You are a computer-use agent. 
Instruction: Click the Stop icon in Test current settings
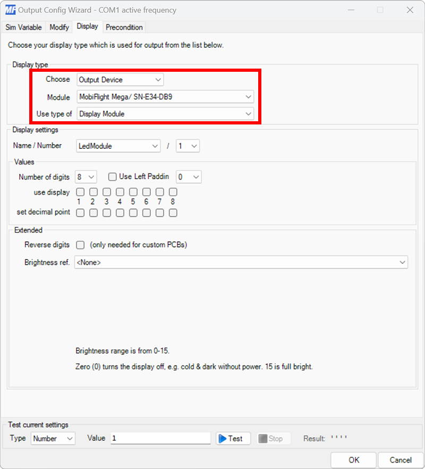pos(263,438)
